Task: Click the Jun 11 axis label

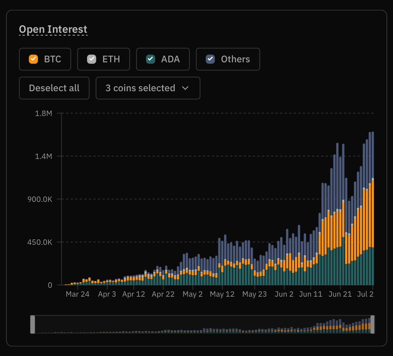Action: click(x=310, y=294)
